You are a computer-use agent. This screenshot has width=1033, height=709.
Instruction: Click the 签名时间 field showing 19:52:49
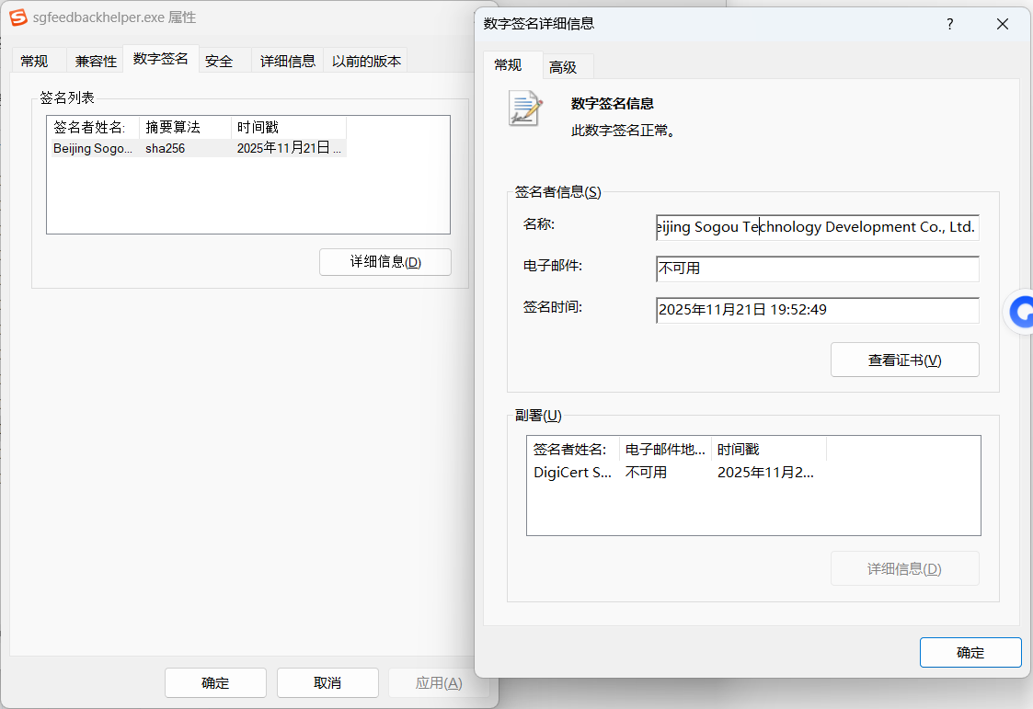817,310
